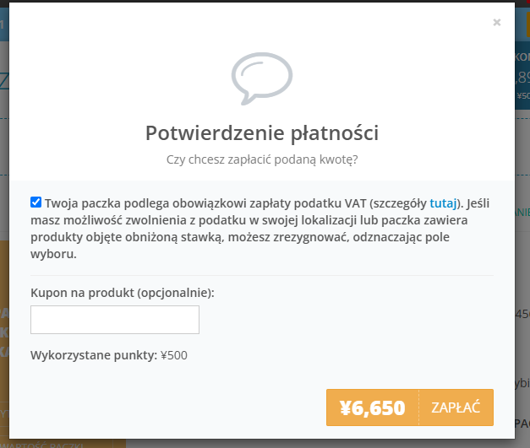
Task: Click the yen symbol on the pay button
Action: [x=345, y=408]
